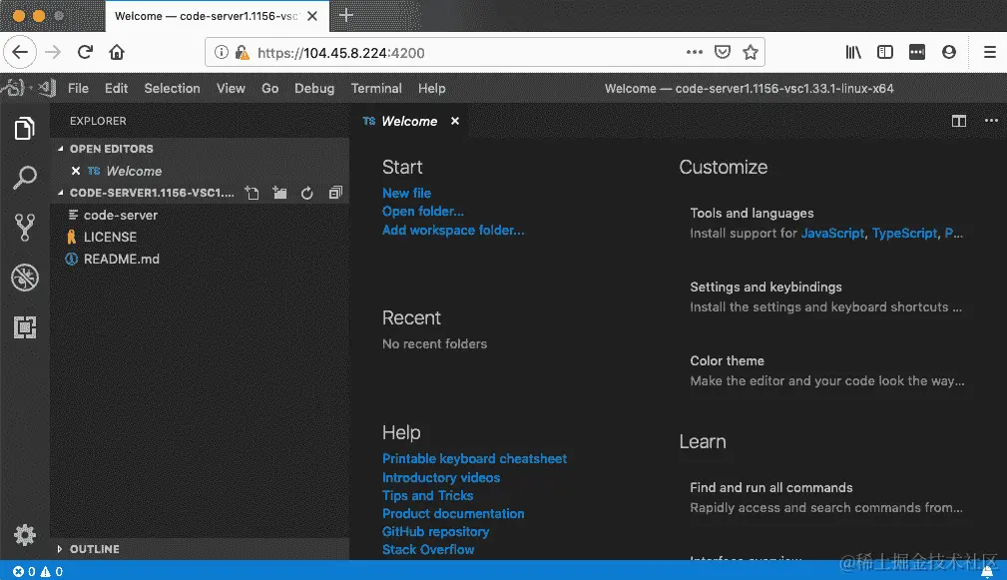Click the browser Forward button

(53, 52)
